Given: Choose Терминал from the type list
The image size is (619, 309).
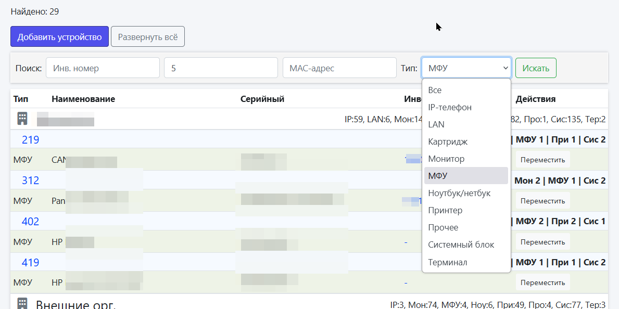Looking at the screenshot, I should [x=466, y=262].
